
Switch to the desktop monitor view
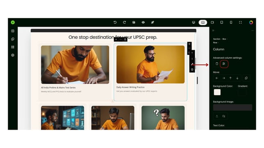click(193, 22)
